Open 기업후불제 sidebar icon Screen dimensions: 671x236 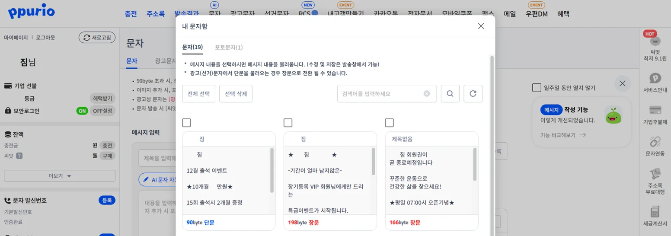coord(655,115)
